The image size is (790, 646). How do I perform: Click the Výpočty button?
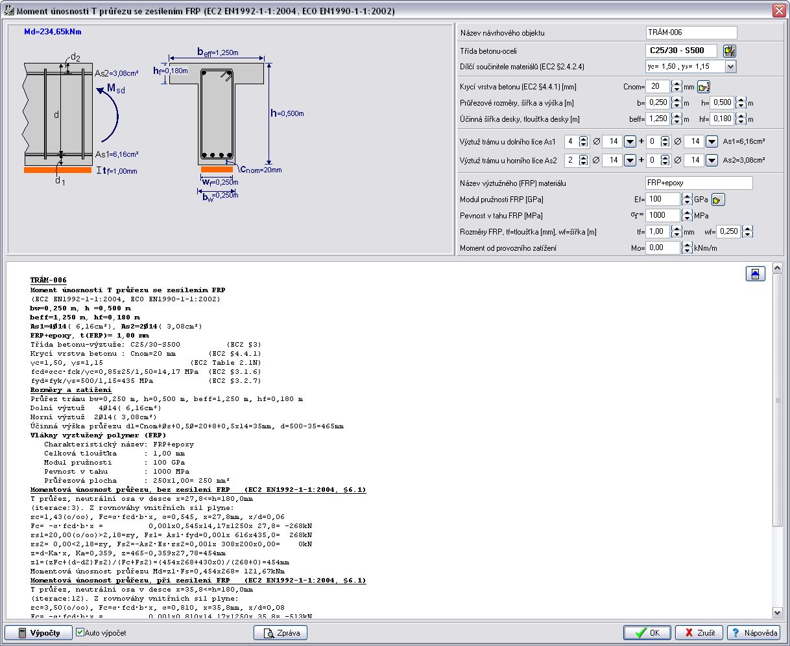coord(38,633)
